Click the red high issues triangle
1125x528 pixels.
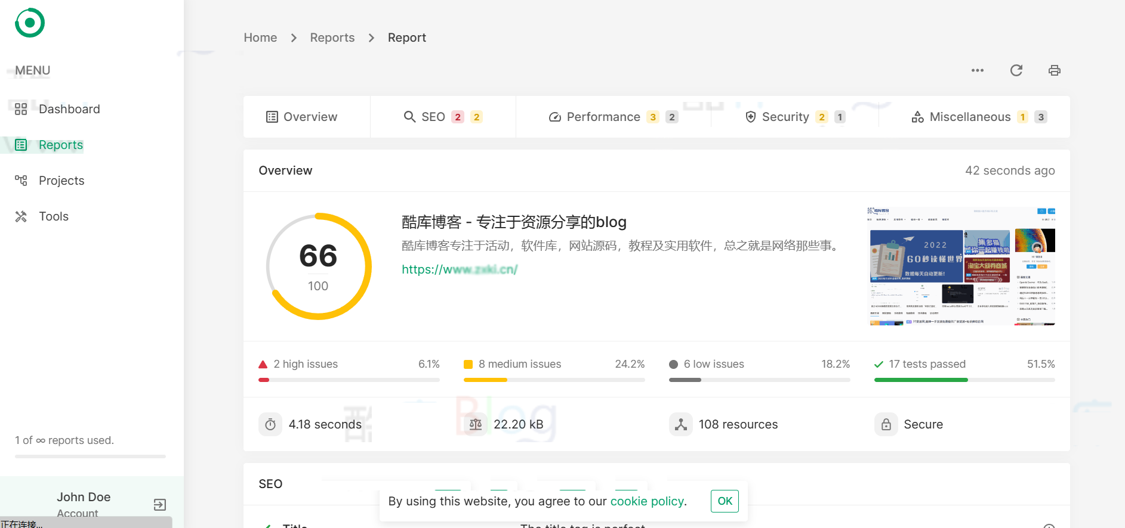pyautogui.click(x=263, y=364)
